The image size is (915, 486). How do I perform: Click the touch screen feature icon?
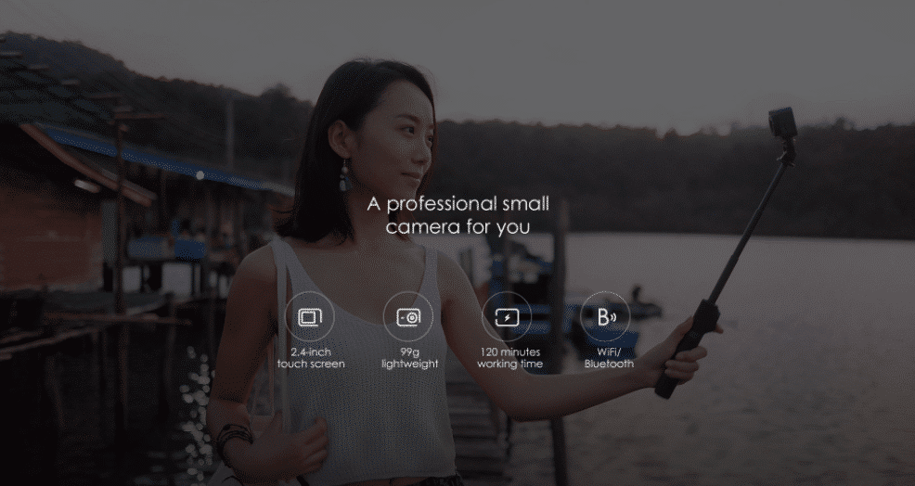[309, 317]
